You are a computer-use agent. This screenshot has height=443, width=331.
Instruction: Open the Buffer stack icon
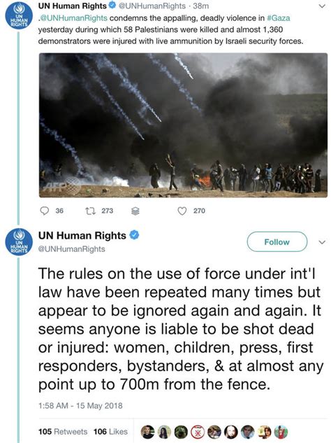click(135, 211)
